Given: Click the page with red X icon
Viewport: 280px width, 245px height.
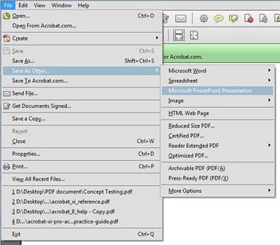Looking at the screenshot, I should [248, 18].
